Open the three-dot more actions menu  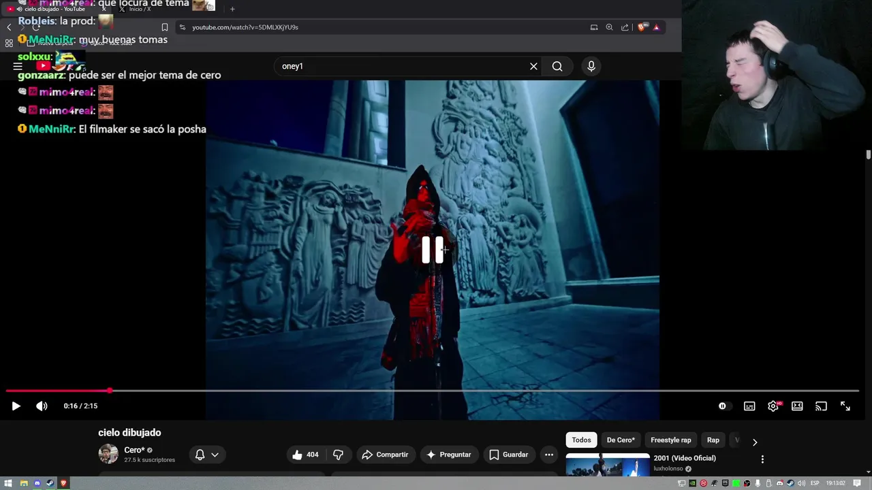tap(549, 455)
